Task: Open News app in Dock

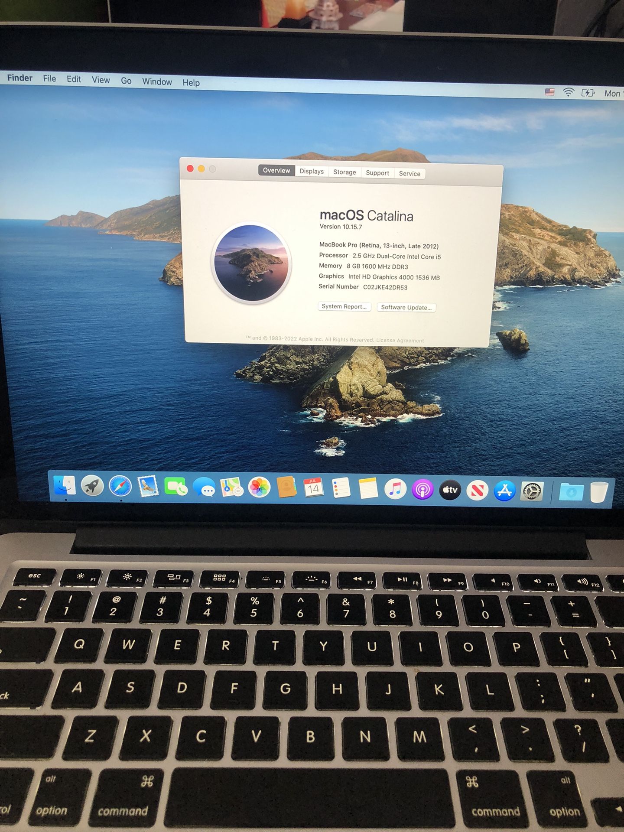Action: [477, 491]
